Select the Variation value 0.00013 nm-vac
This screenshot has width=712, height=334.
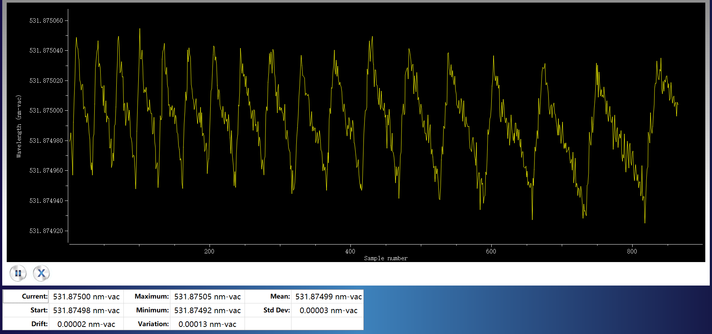click(207, 324)
